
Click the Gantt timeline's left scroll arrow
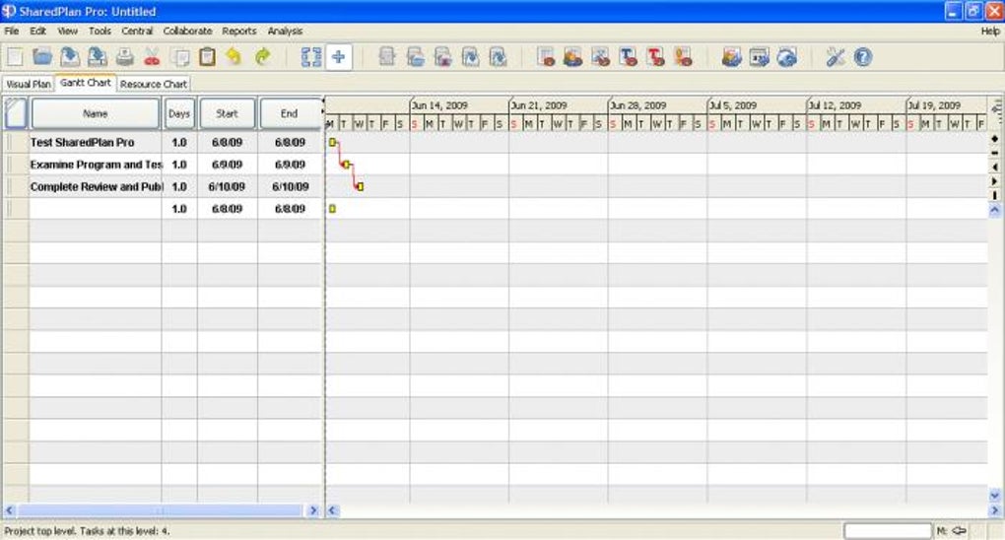point(332,510)
